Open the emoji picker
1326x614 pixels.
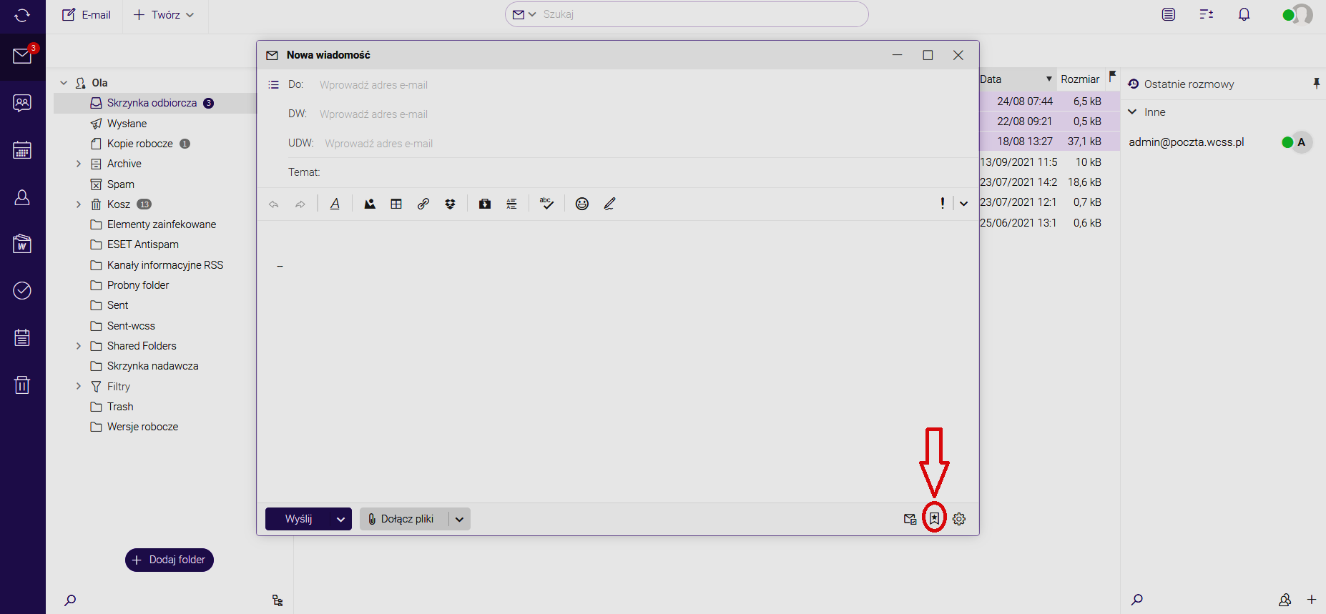tap(582, 204)
